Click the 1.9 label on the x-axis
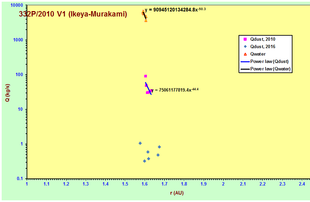The image size is (310, 202). click(204, 184)
